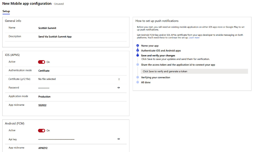Edit the Android App nickname 'APIKEY2'
254x152 pixels.
pyautogui.click(x=43, y=148)
